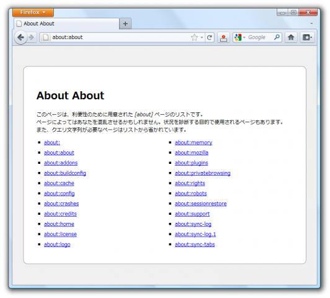The width and height of the screenshot is (330, 298).
Task: Follow the about:memory link
Action: (194, 142)
